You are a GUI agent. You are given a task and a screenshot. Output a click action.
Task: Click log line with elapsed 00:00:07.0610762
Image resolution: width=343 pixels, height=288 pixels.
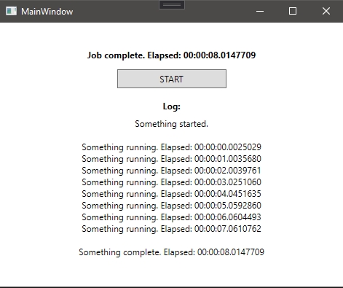click(x=171, y=229)
